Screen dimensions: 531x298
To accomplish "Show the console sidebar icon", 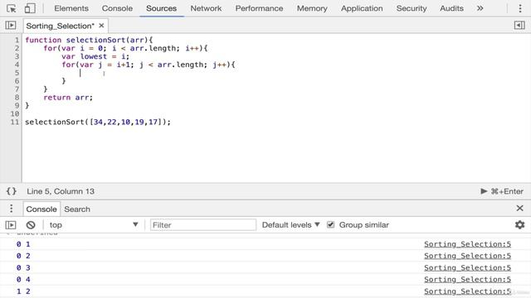I will (x=11, y=225).
